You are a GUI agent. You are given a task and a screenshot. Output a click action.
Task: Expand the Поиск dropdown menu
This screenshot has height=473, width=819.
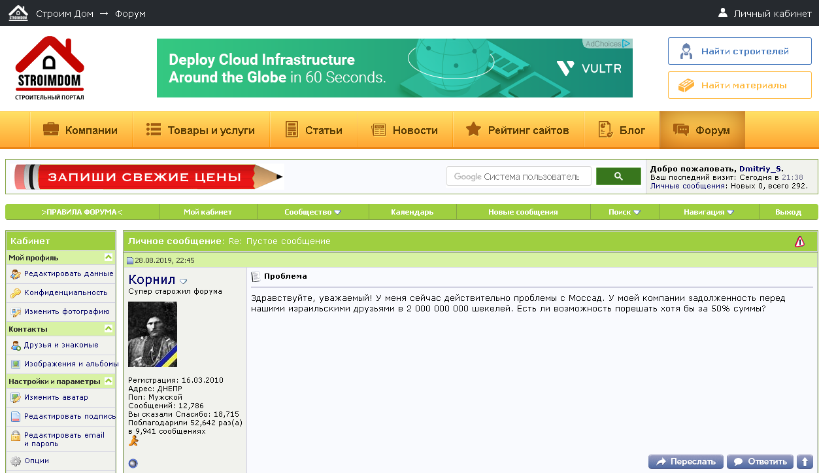click(624, 212)
